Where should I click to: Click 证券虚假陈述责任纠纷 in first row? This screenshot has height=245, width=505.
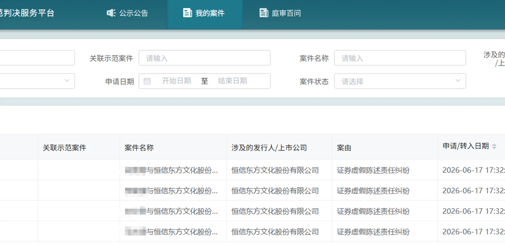[x=373, y=170]
